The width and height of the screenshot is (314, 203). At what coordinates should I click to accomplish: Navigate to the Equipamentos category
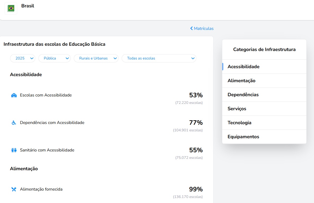tap(243, 137)
